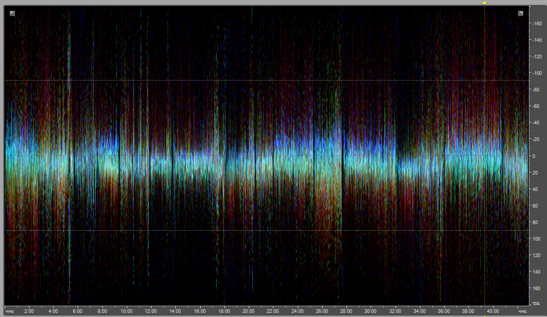Image resolution: width=547 pixels, height=317 pixels.
Task: Click the top-left corner marker icon
Action: pyautogui.click(x=12, y=13)
